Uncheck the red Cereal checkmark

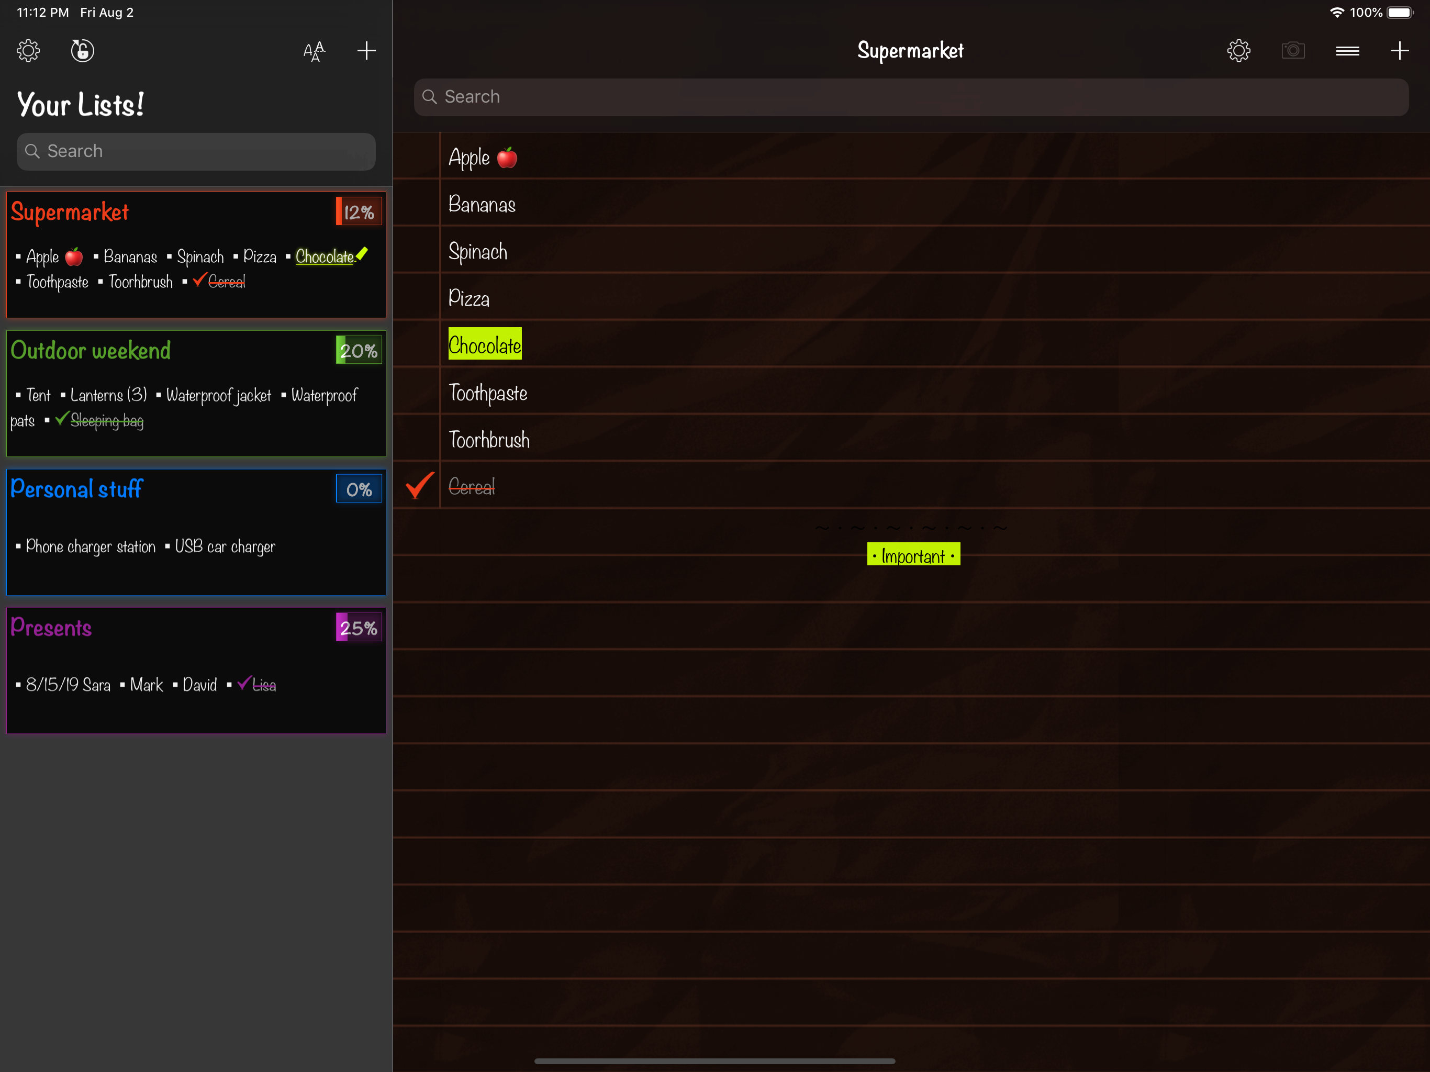click(419, 486)
